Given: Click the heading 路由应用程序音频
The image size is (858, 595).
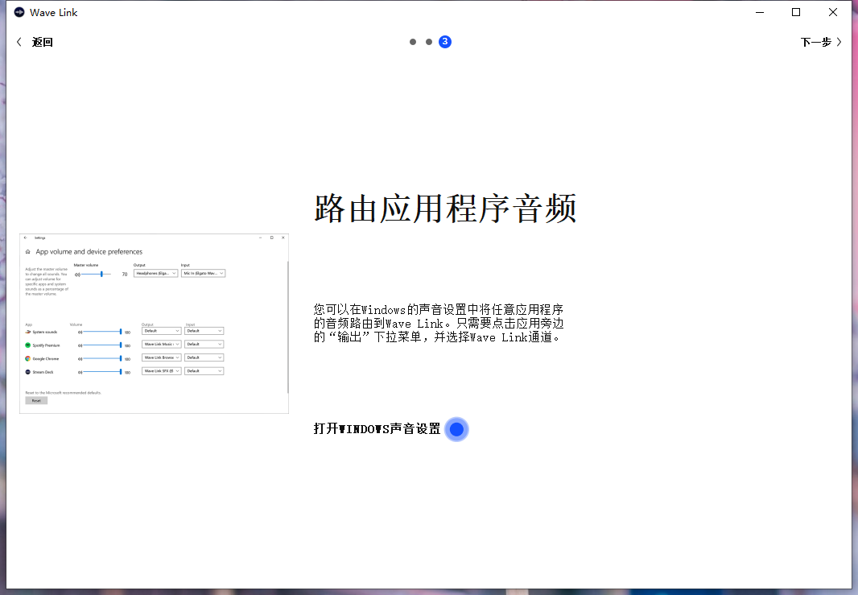Looking at the screenshot, I should 445,209.
